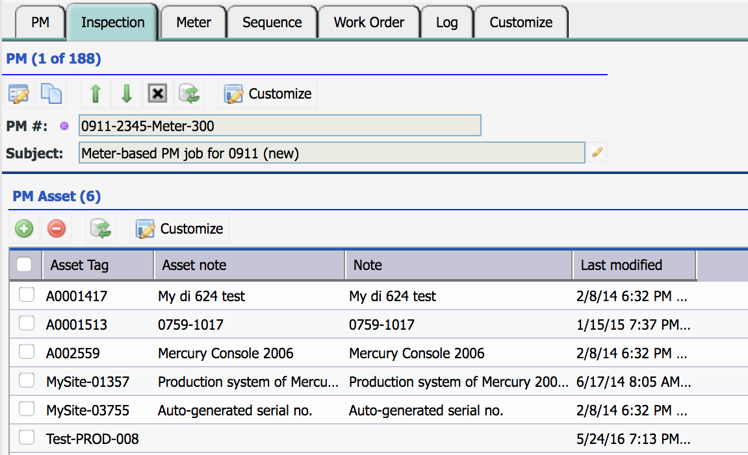Switch to the PM tab

(40, 22)
